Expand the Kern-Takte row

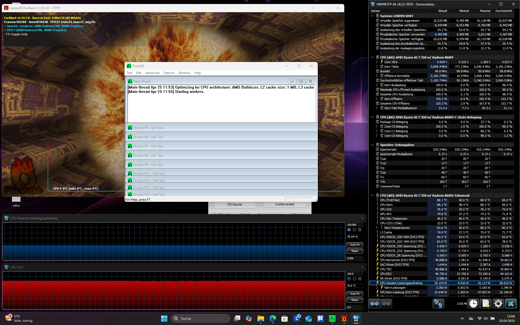(377, 67)
